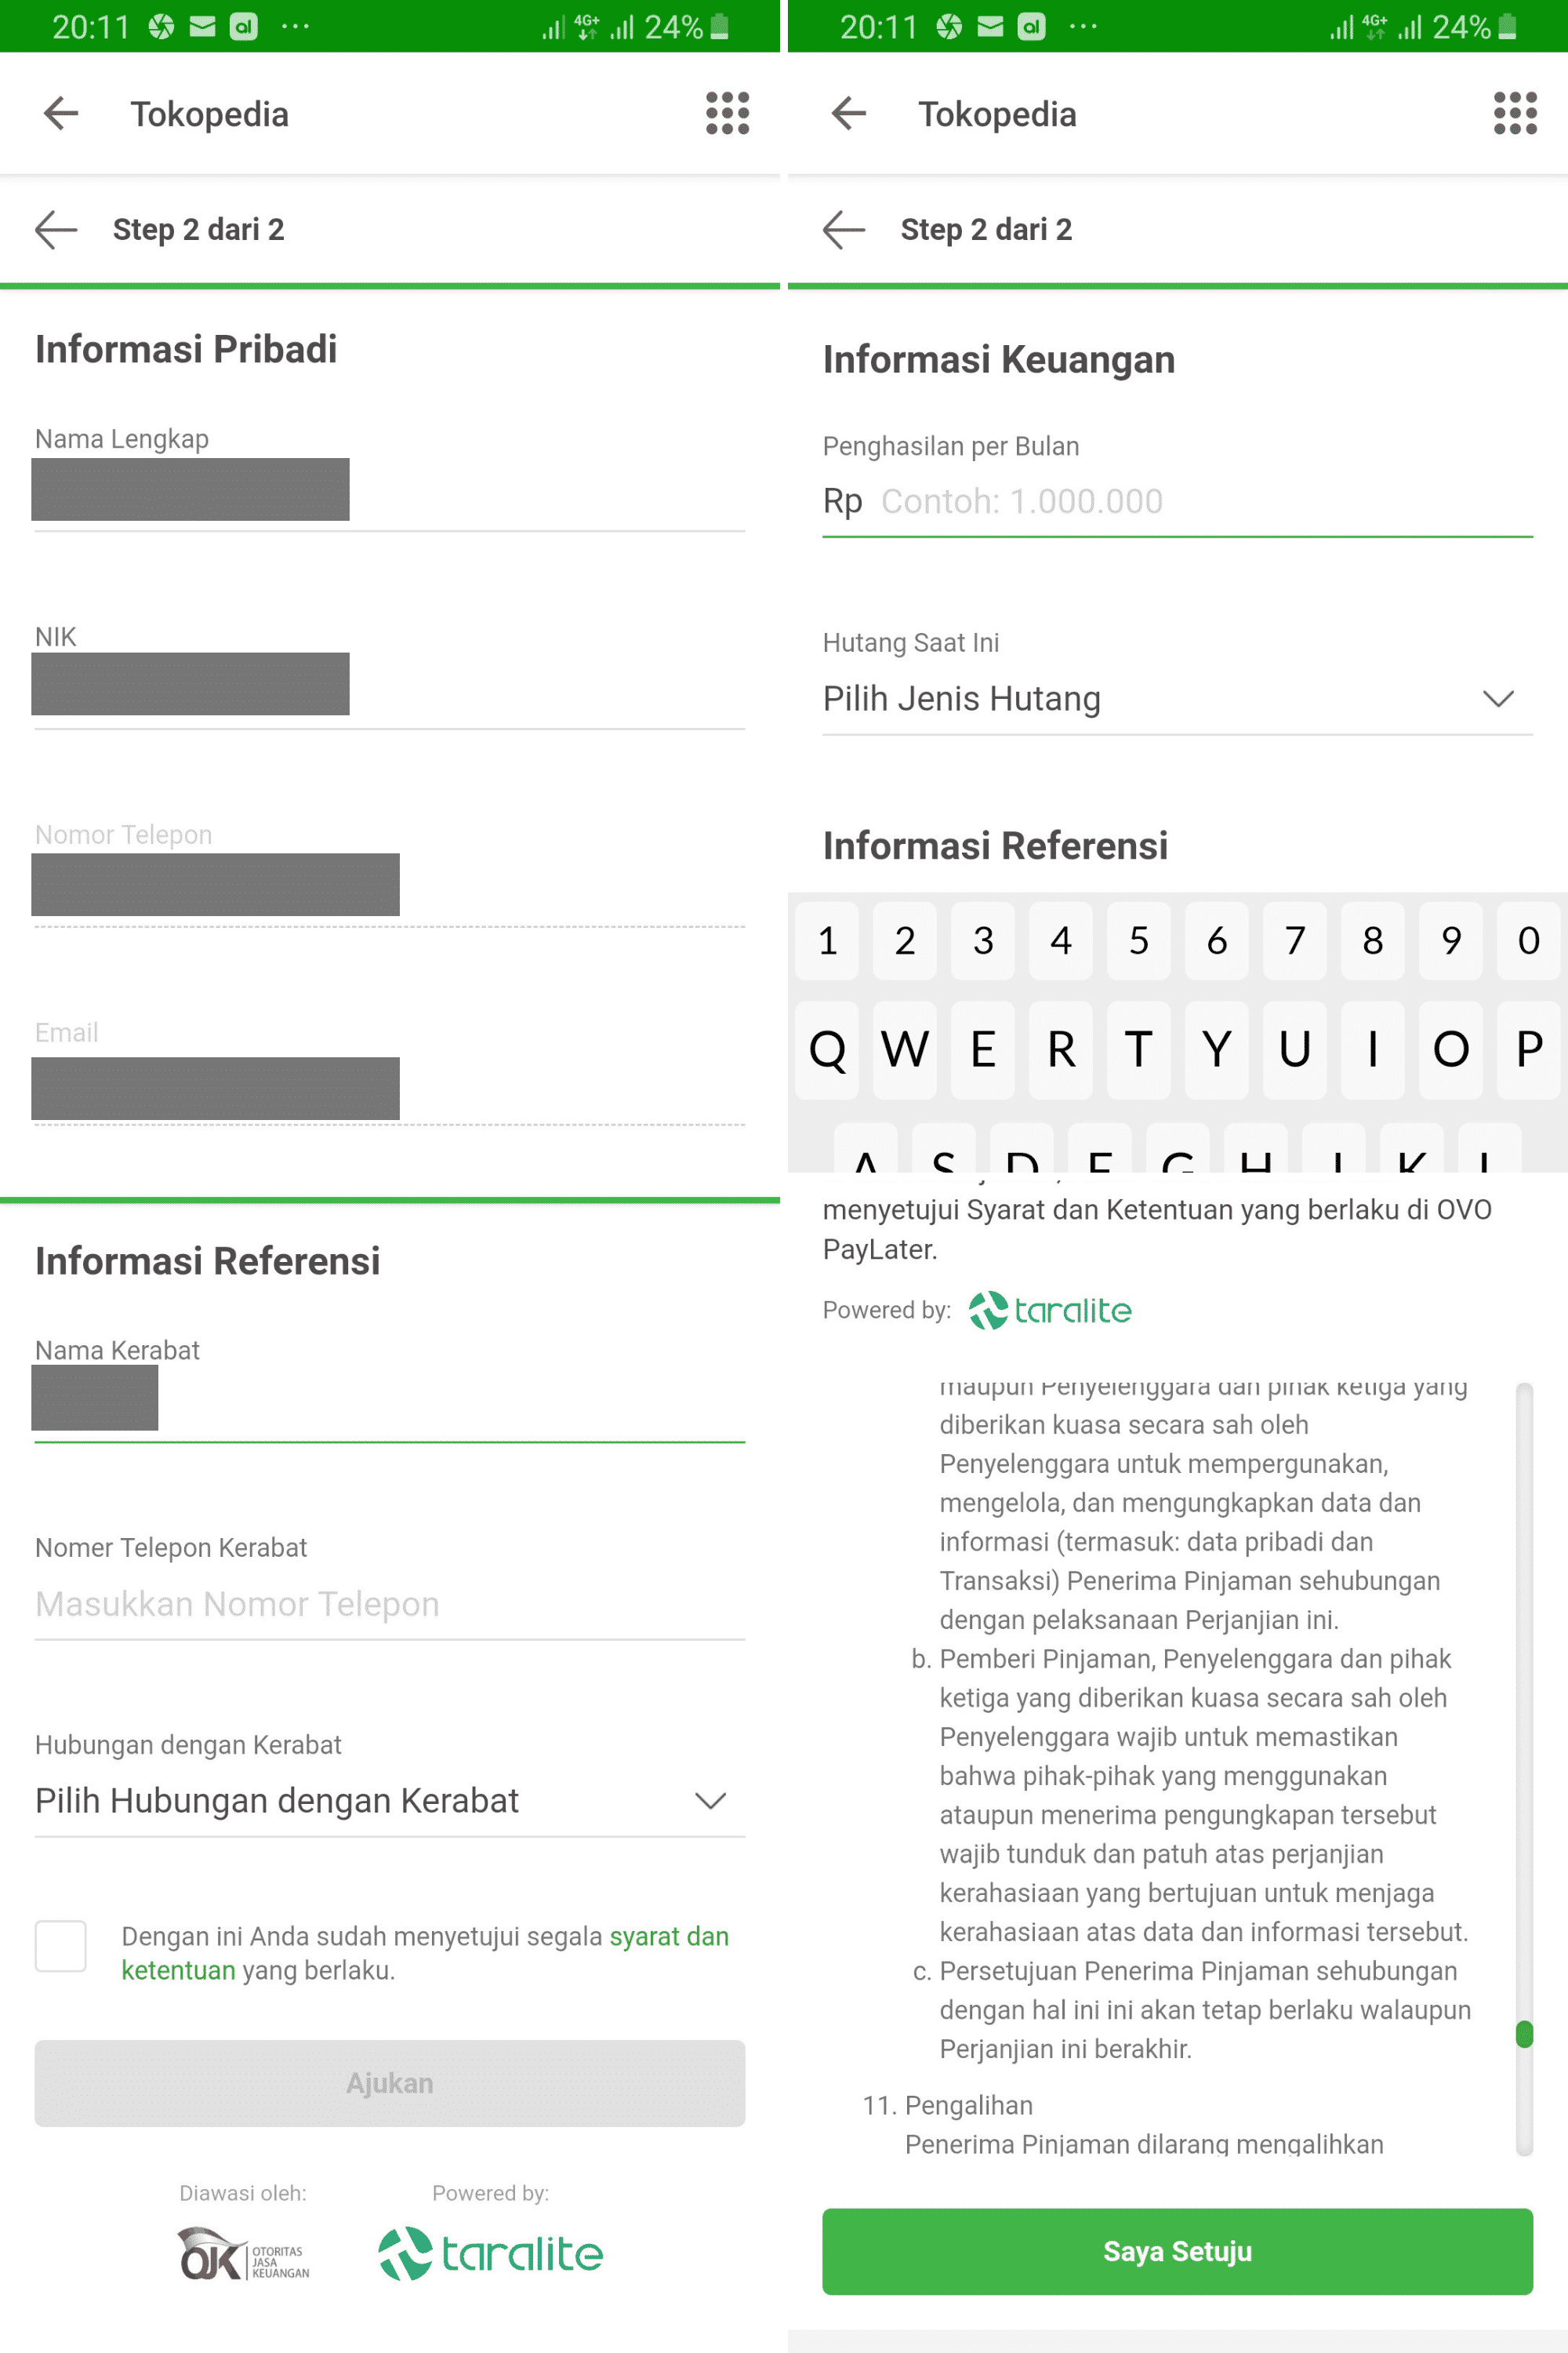The height and width of the screenshot is (2353, 1568).
Task: Open the Pilih Jenis Hutang dropdown
Action: pos(1177,698)
